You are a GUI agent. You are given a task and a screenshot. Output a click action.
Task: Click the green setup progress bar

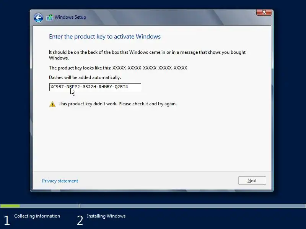pyautogui.click(x=10, y=206)
